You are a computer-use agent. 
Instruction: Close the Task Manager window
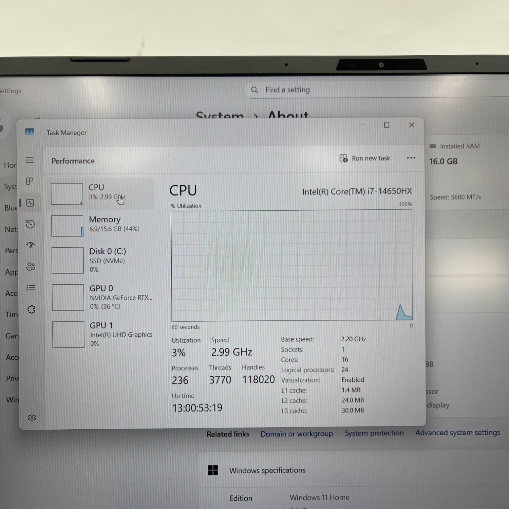[x=412, y=125]
